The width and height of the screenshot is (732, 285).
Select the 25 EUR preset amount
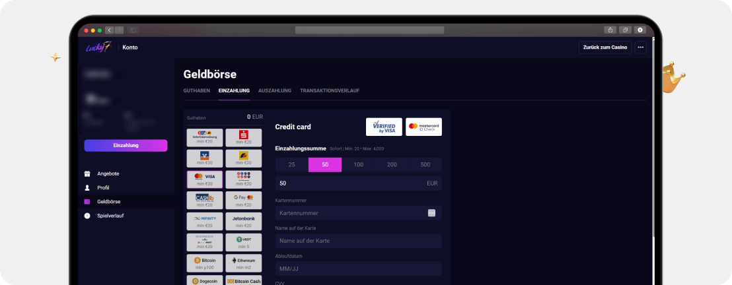tap(291, 164)
